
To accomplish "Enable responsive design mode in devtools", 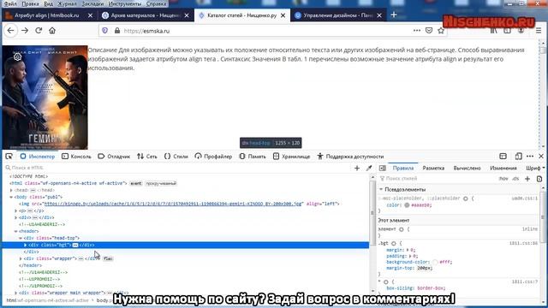I will click(x=518, y=157).
